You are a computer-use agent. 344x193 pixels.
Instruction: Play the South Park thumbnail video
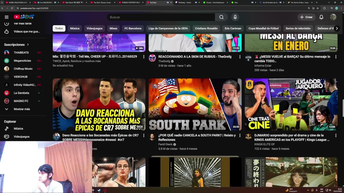[195, 105]
